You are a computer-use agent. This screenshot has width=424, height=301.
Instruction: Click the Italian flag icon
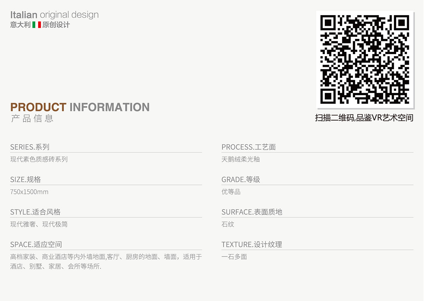tap(37, 25)
